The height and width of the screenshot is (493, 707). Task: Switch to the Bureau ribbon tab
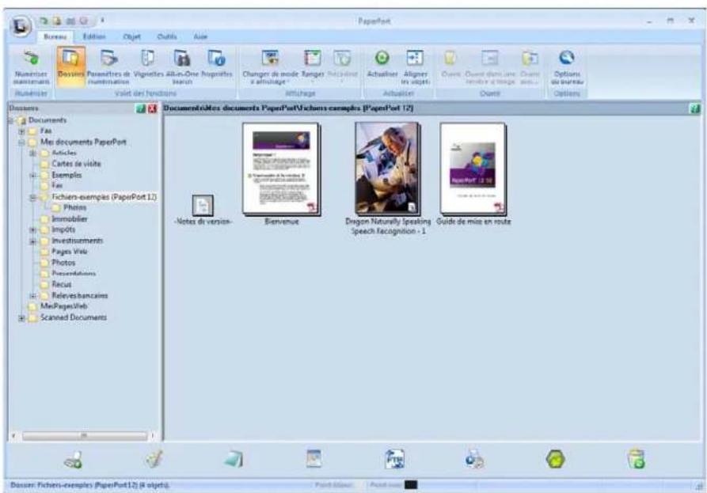[55, 36]
